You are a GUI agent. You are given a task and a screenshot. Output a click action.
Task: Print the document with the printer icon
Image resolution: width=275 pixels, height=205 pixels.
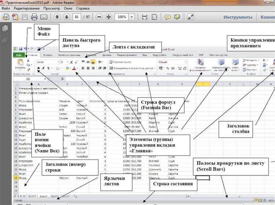[x=34, y=17]
